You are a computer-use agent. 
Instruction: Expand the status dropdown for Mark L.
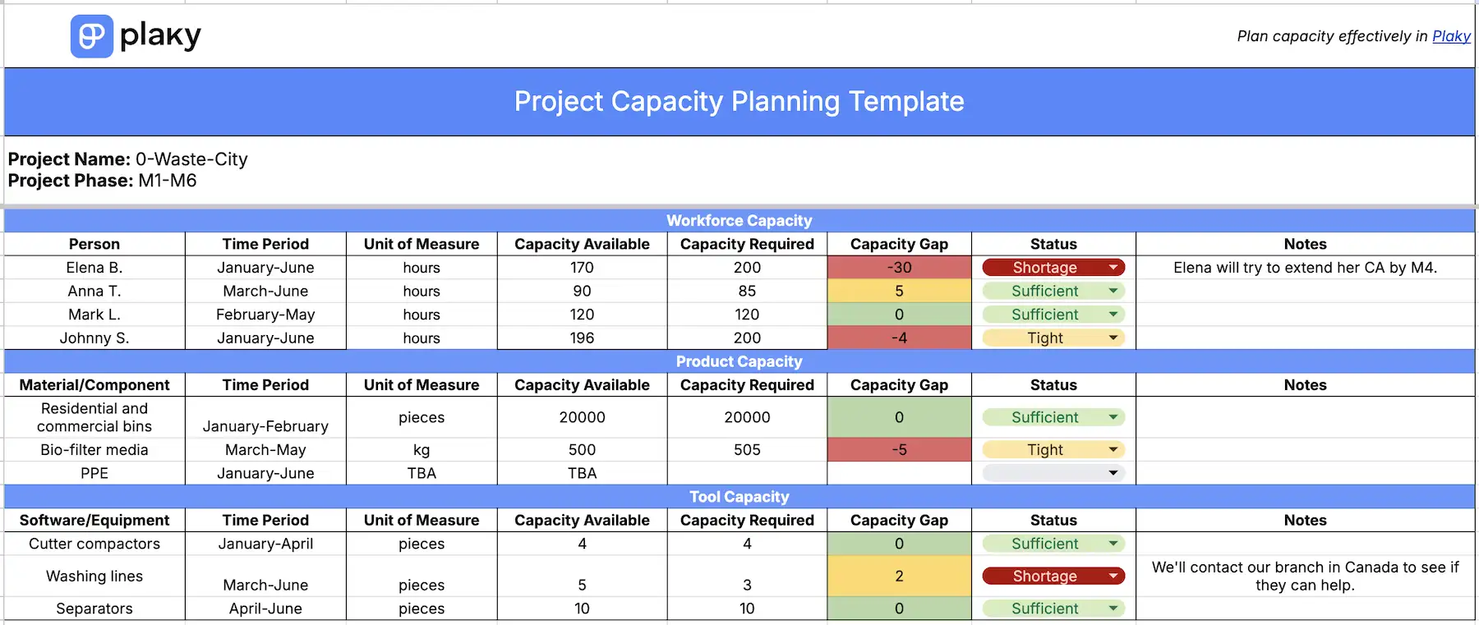tap(1114, 315)
